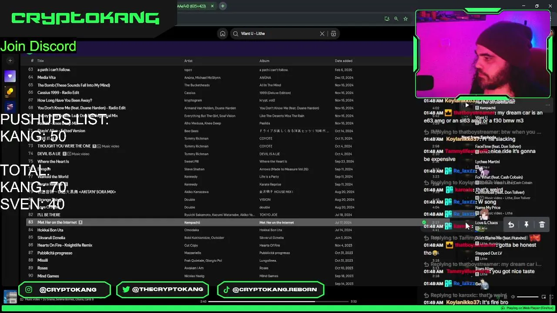Open miniplayer icon next to volume

(x=544, y=297)
